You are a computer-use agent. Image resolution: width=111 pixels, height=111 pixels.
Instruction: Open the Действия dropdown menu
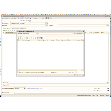pyautogui.click(x=14, y=18)
